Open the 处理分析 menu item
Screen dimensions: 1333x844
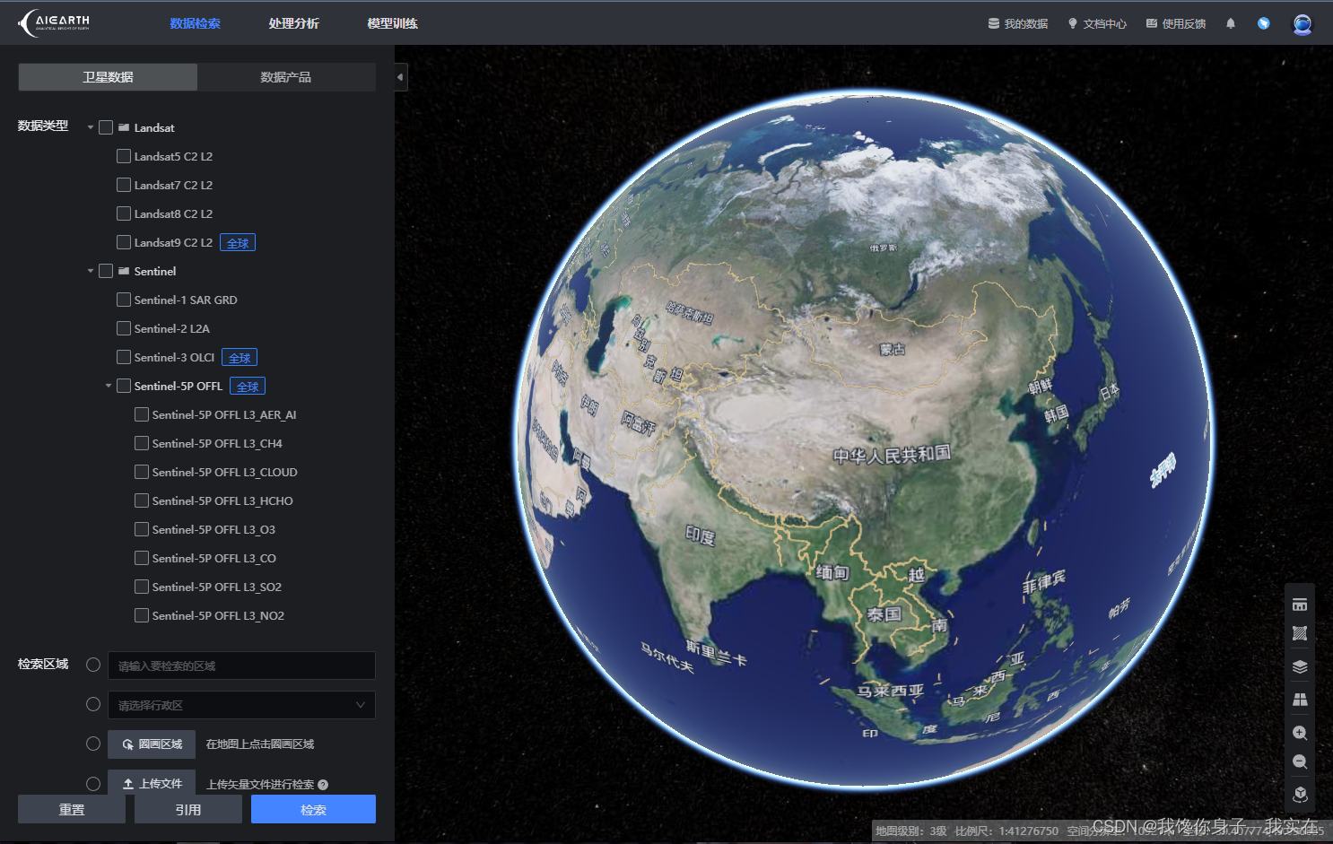pos(294,23)
